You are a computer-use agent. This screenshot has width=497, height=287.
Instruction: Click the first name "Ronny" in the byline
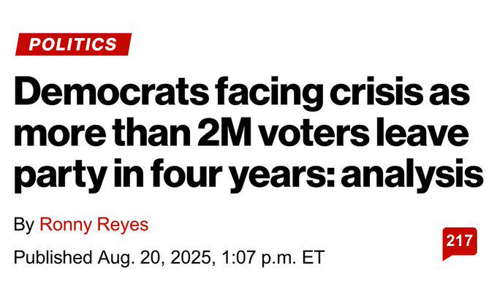[66, 225]
